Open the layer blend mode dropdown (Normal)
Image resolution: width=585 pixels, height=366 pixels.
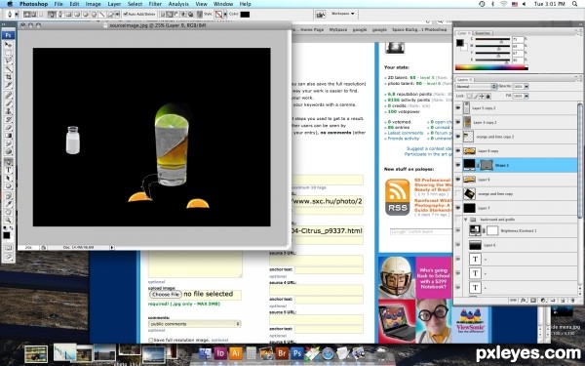coord(477,86)
